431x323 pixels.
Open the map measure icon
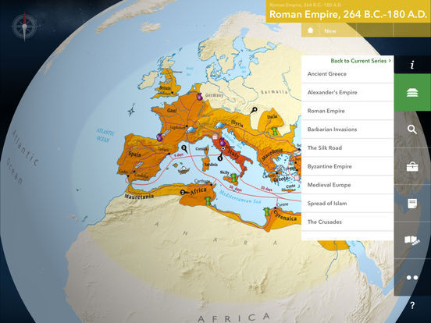(412, 240)
